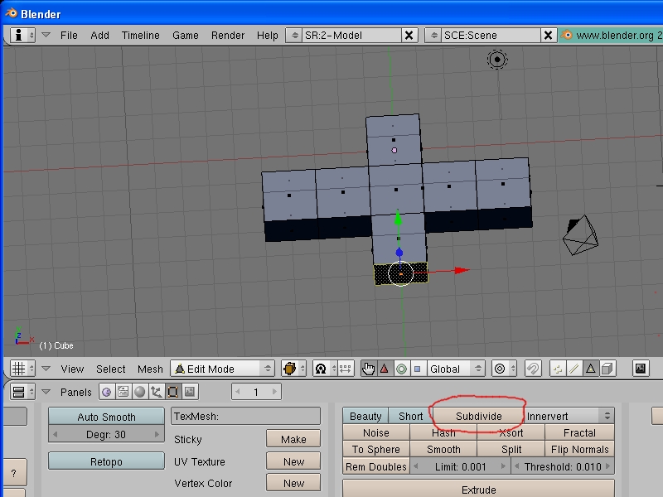663x497 pixels.
Task: Select the Lamp object in viewport
Action: tap(496, 60)
